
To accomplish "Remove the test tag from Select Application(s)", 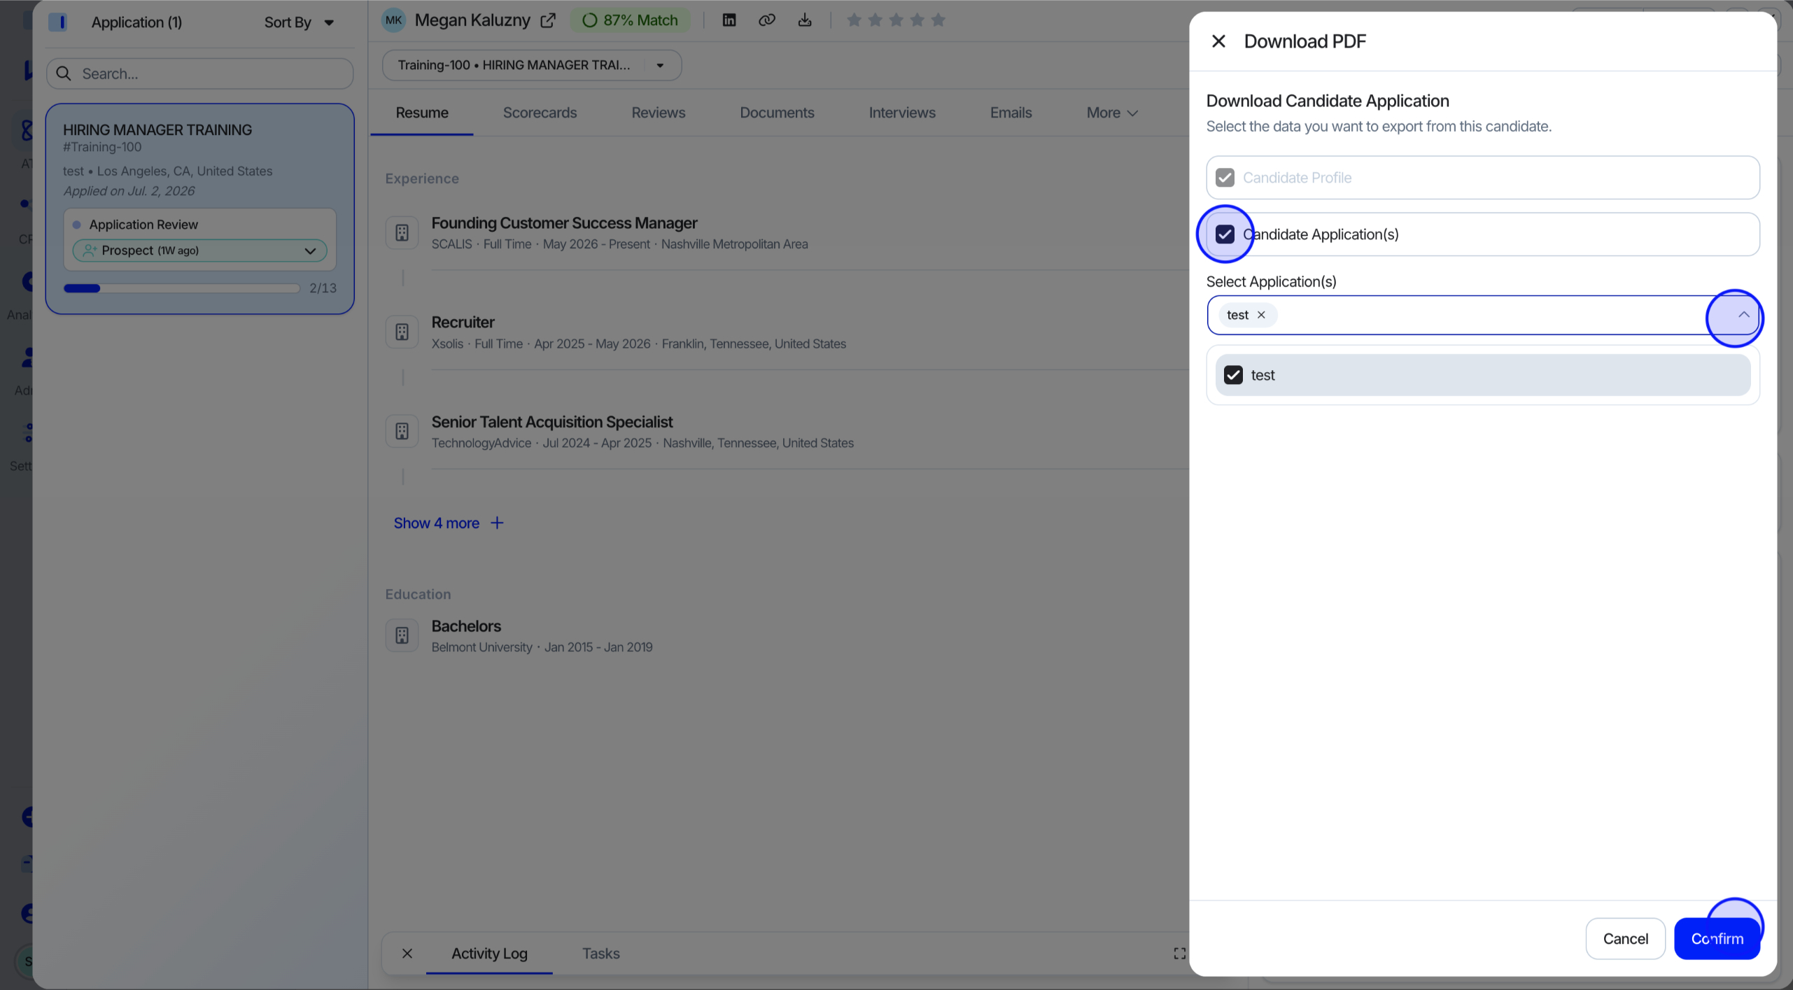I will tap(1261, 315).
